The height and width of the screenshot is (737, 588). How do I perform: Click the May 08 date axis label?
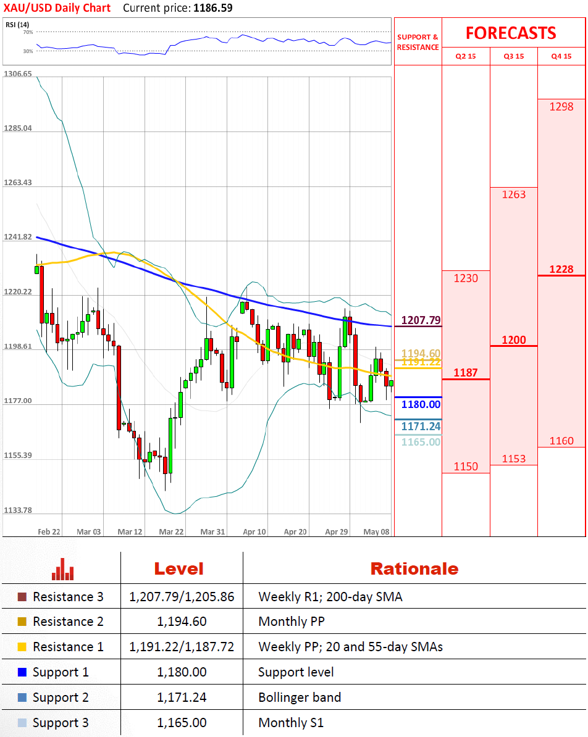pos(376,531)
